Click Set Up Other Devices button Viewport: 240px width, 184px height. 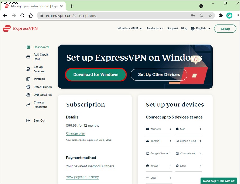coord(159,74)
